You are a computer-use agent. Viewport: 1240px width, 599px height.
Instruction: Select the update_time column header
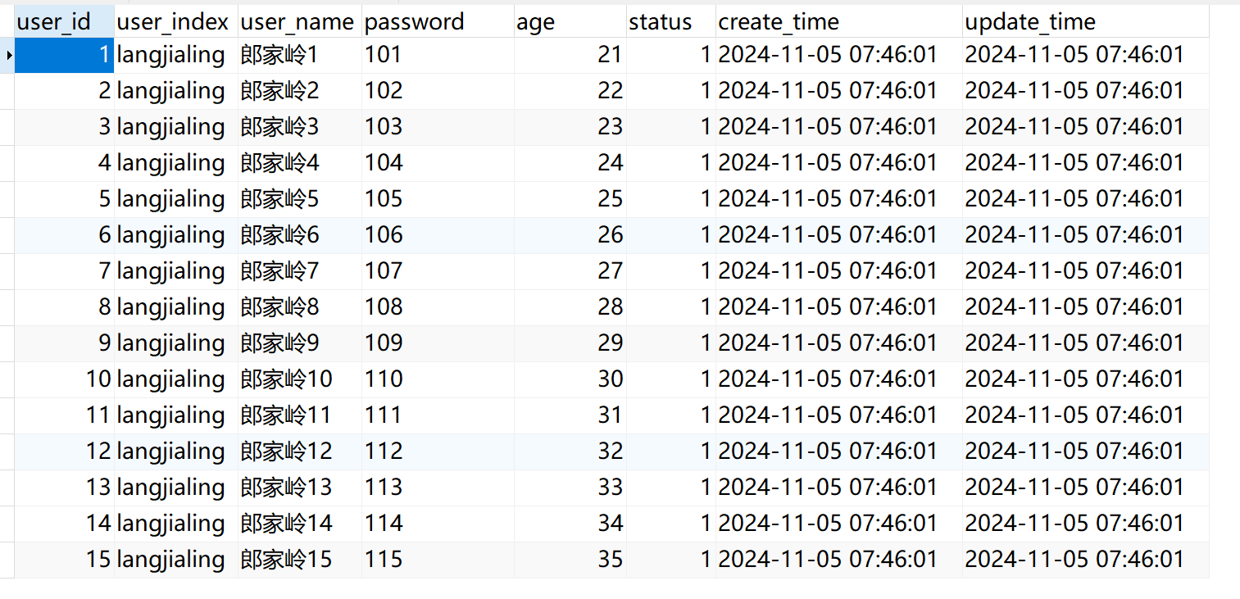pyautogui.click(x=1086, y=21)
